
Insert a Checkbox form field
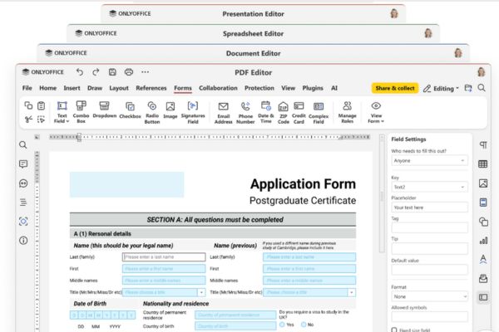coord(130,110)
